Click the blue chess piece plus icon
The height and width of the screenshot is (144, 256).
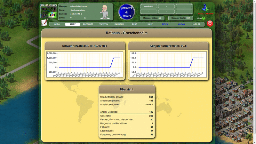pos(205,7)
